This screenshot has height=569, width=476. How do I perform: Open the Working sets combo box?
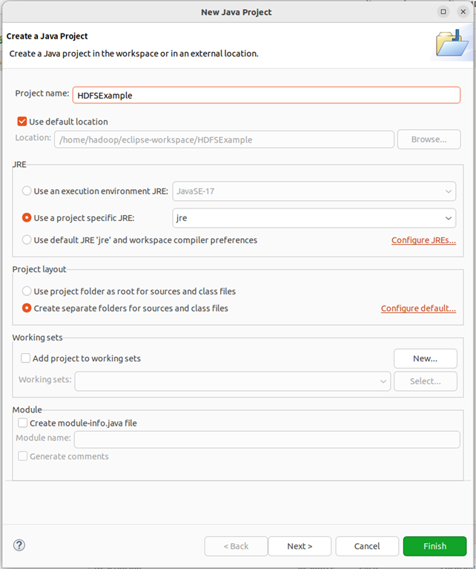point(233,381)
